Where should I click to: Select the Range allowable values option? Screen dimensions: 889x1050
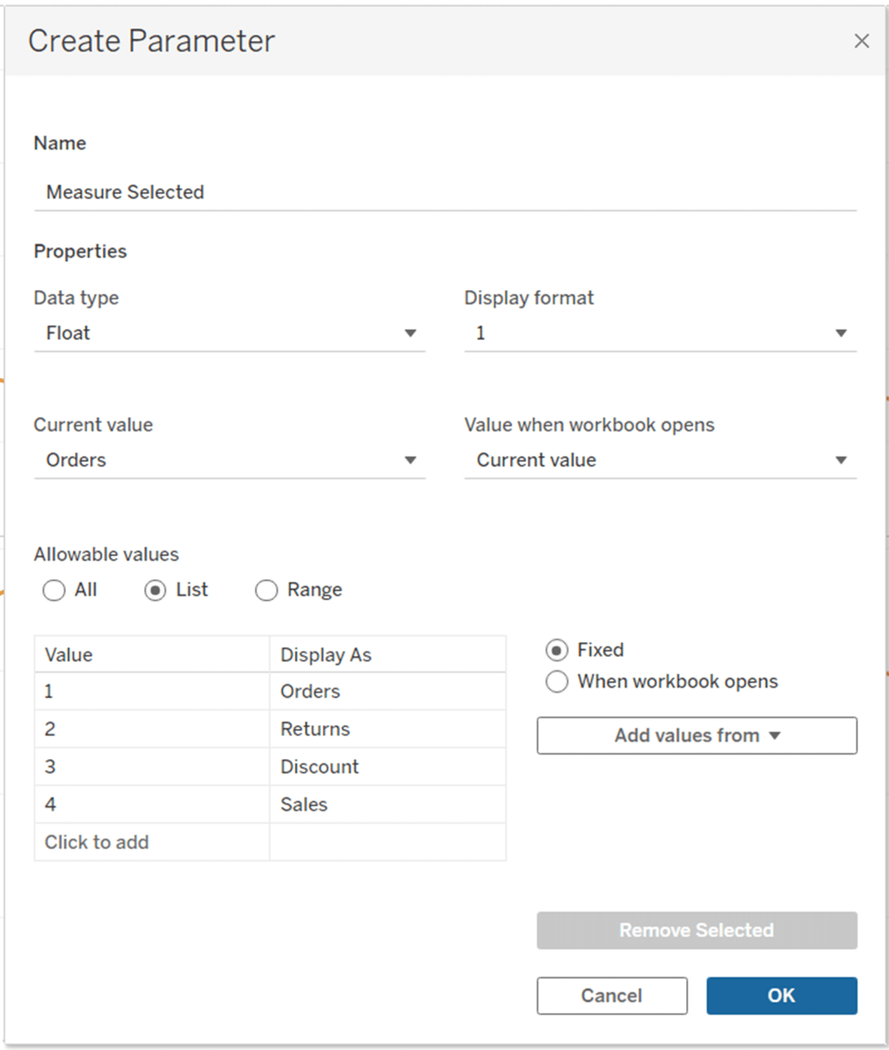point(266,590)
